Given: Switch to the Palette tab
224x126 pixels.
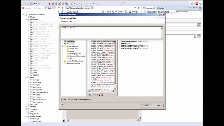Looking at the screenshot, I should (x=161, y=8).
